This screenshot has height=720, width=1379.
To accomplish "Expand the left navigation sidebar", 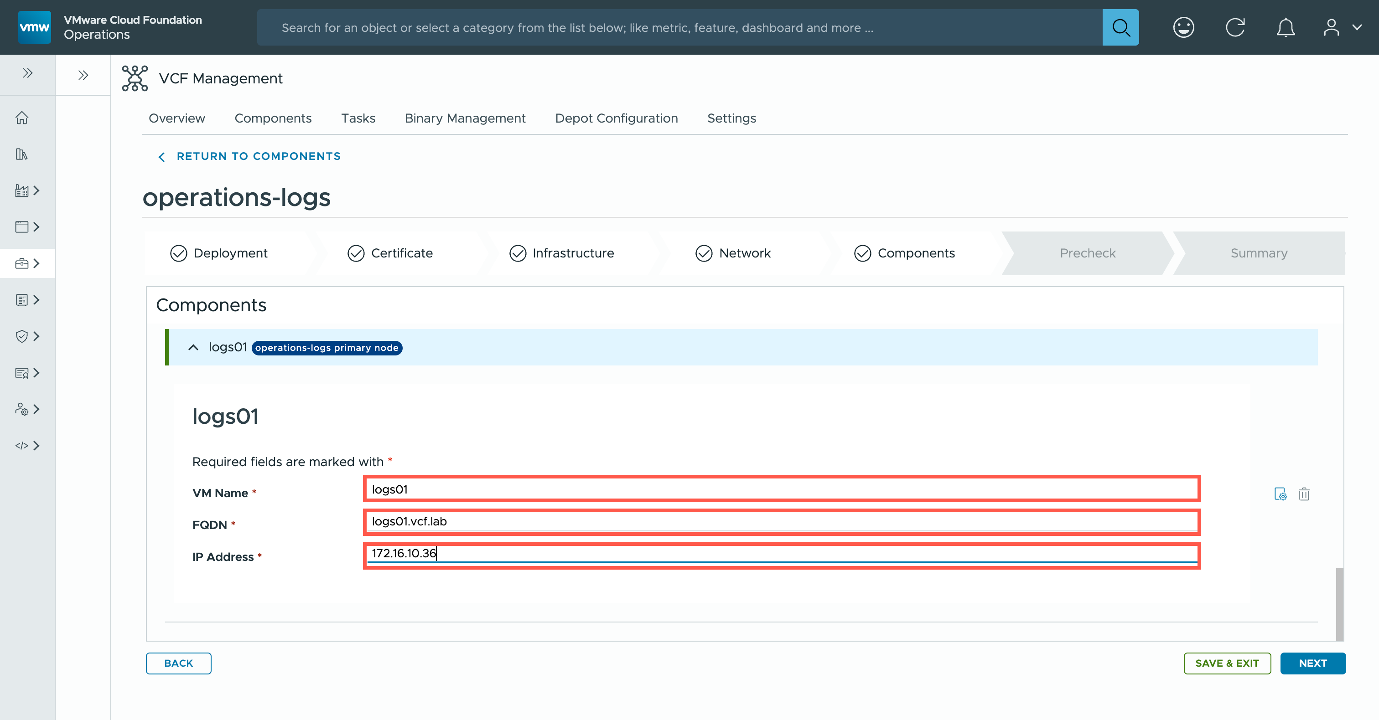I will [x=27, y=73].
